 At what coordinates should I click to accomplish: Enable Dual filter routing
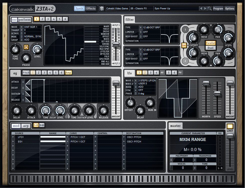point(211,48)
